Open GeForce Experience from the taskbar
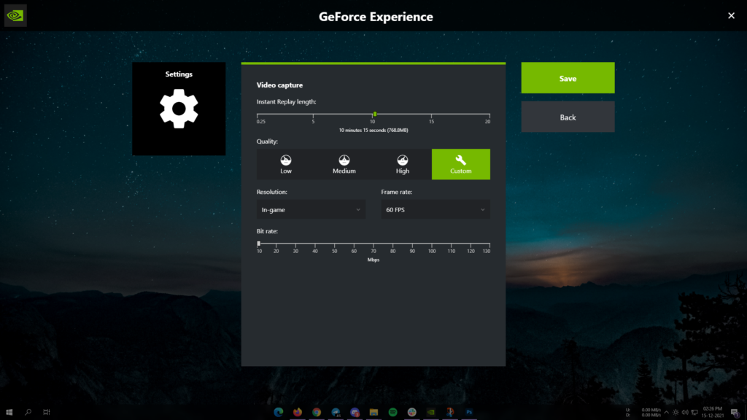The image size is (747, 420). tap(432, 412)
